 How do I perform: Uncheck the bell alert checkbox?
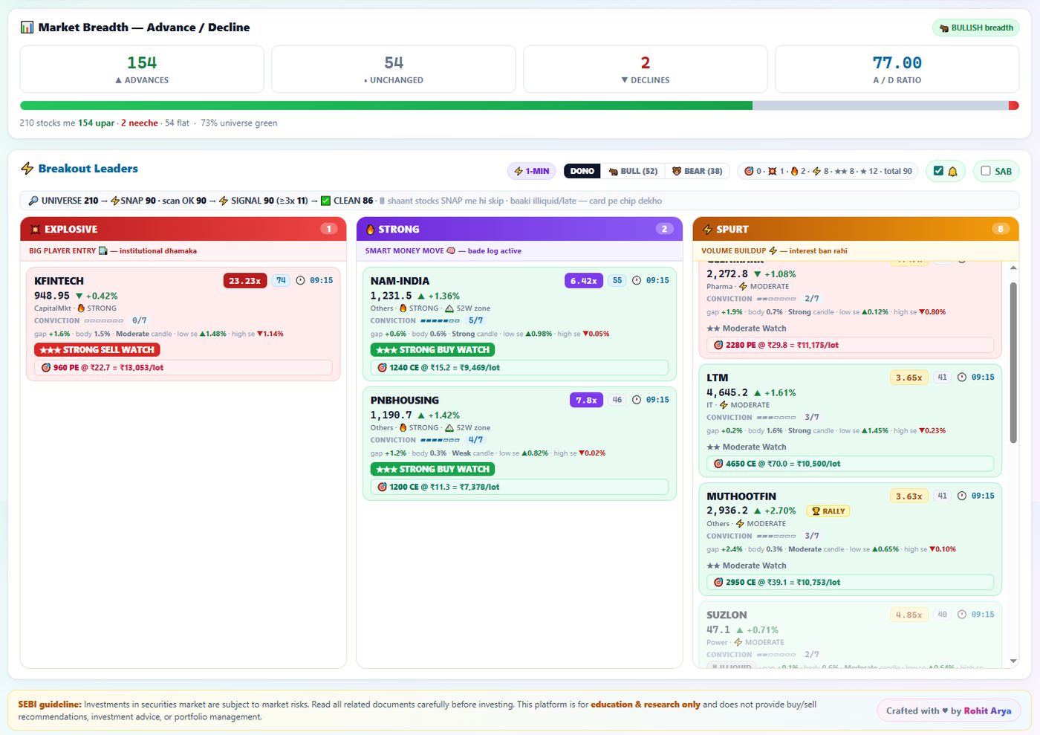pos(938,171)
